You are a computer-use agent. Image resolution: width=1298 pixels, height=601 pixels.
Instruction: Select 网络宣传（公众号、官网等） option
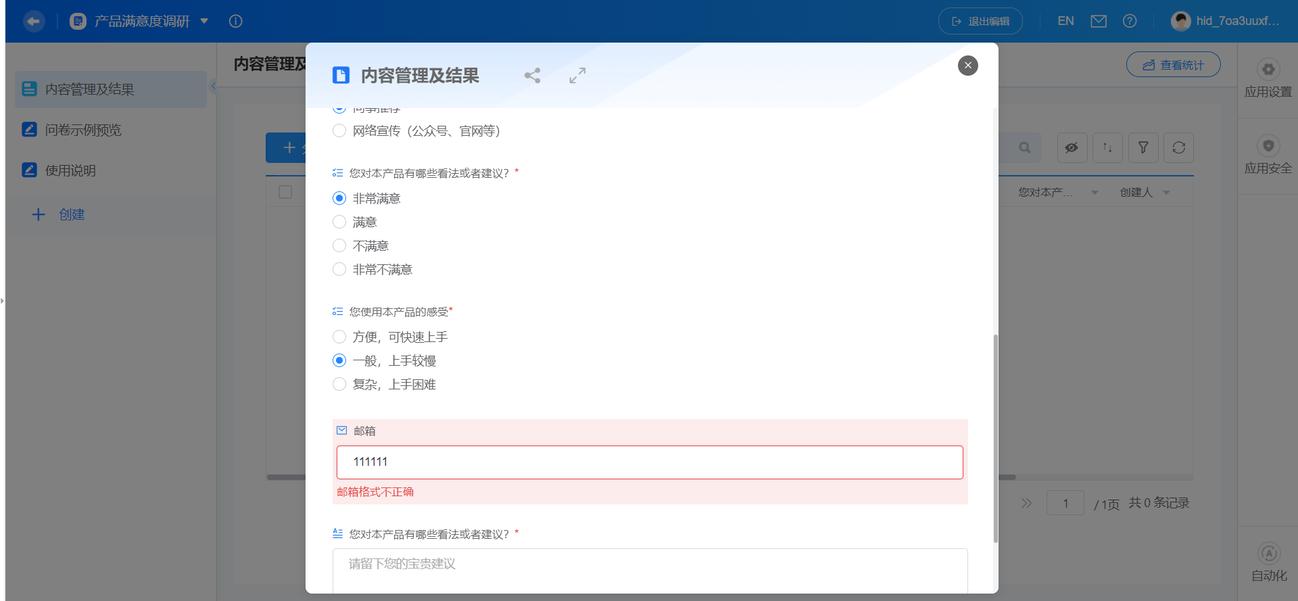click(339, 130)
